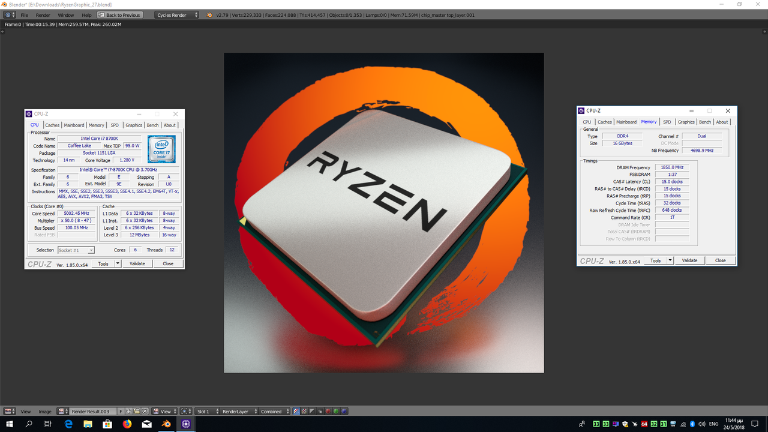
Task: Toggle Z-buffer channel display
Action: (320, 412)
